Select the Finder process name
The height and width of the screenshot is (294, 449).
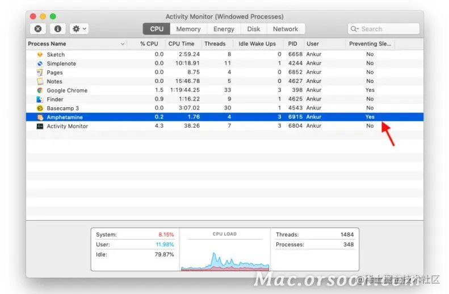(x=55, y=99)
